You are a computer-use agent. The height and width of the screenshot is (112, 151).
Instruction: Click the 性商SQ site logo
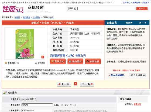tap(13, 9)
